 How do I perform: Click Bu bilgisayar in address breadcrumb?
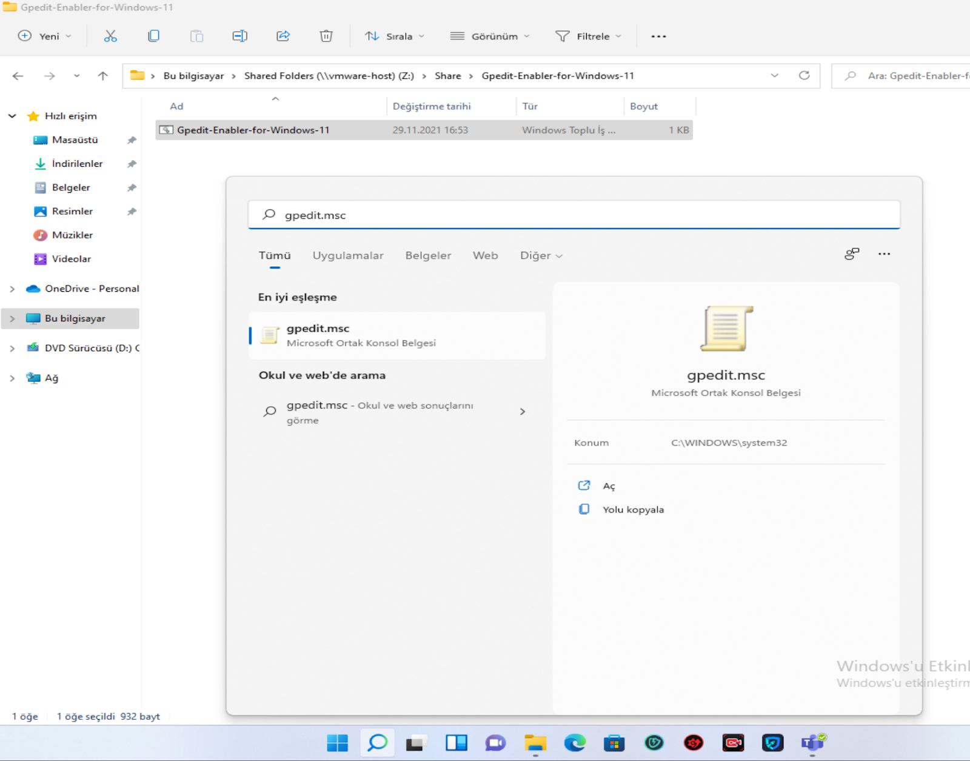pos(193,76)
